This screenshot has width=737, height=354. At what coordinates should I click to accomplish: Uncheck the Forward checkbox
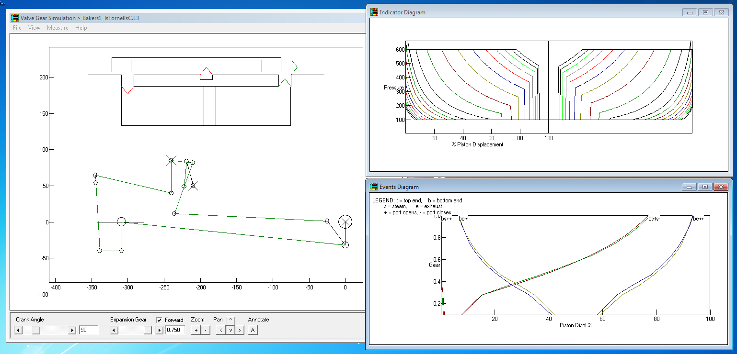[x=159, y=320]
